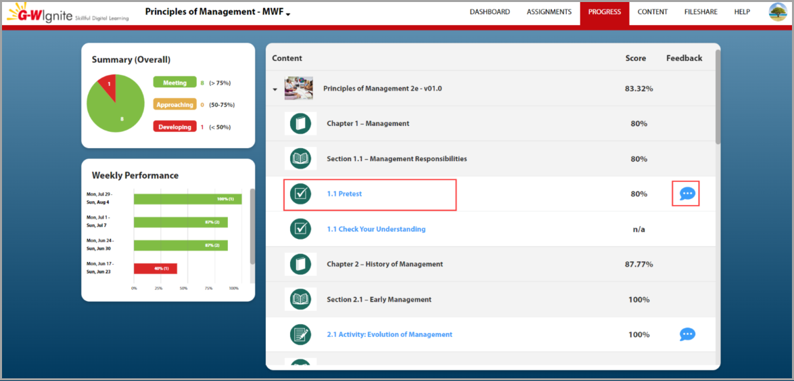794x381 pixels.
Task: Click the G-W Ignite logo
Action: 68,13
